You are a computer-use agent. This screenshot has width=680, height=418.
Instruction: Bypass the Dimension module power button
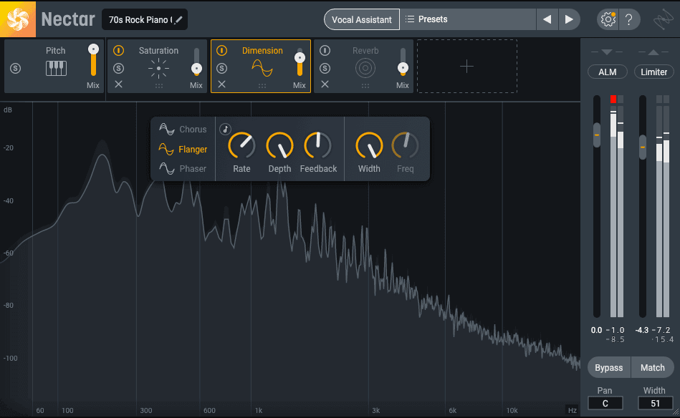point(221,51)
